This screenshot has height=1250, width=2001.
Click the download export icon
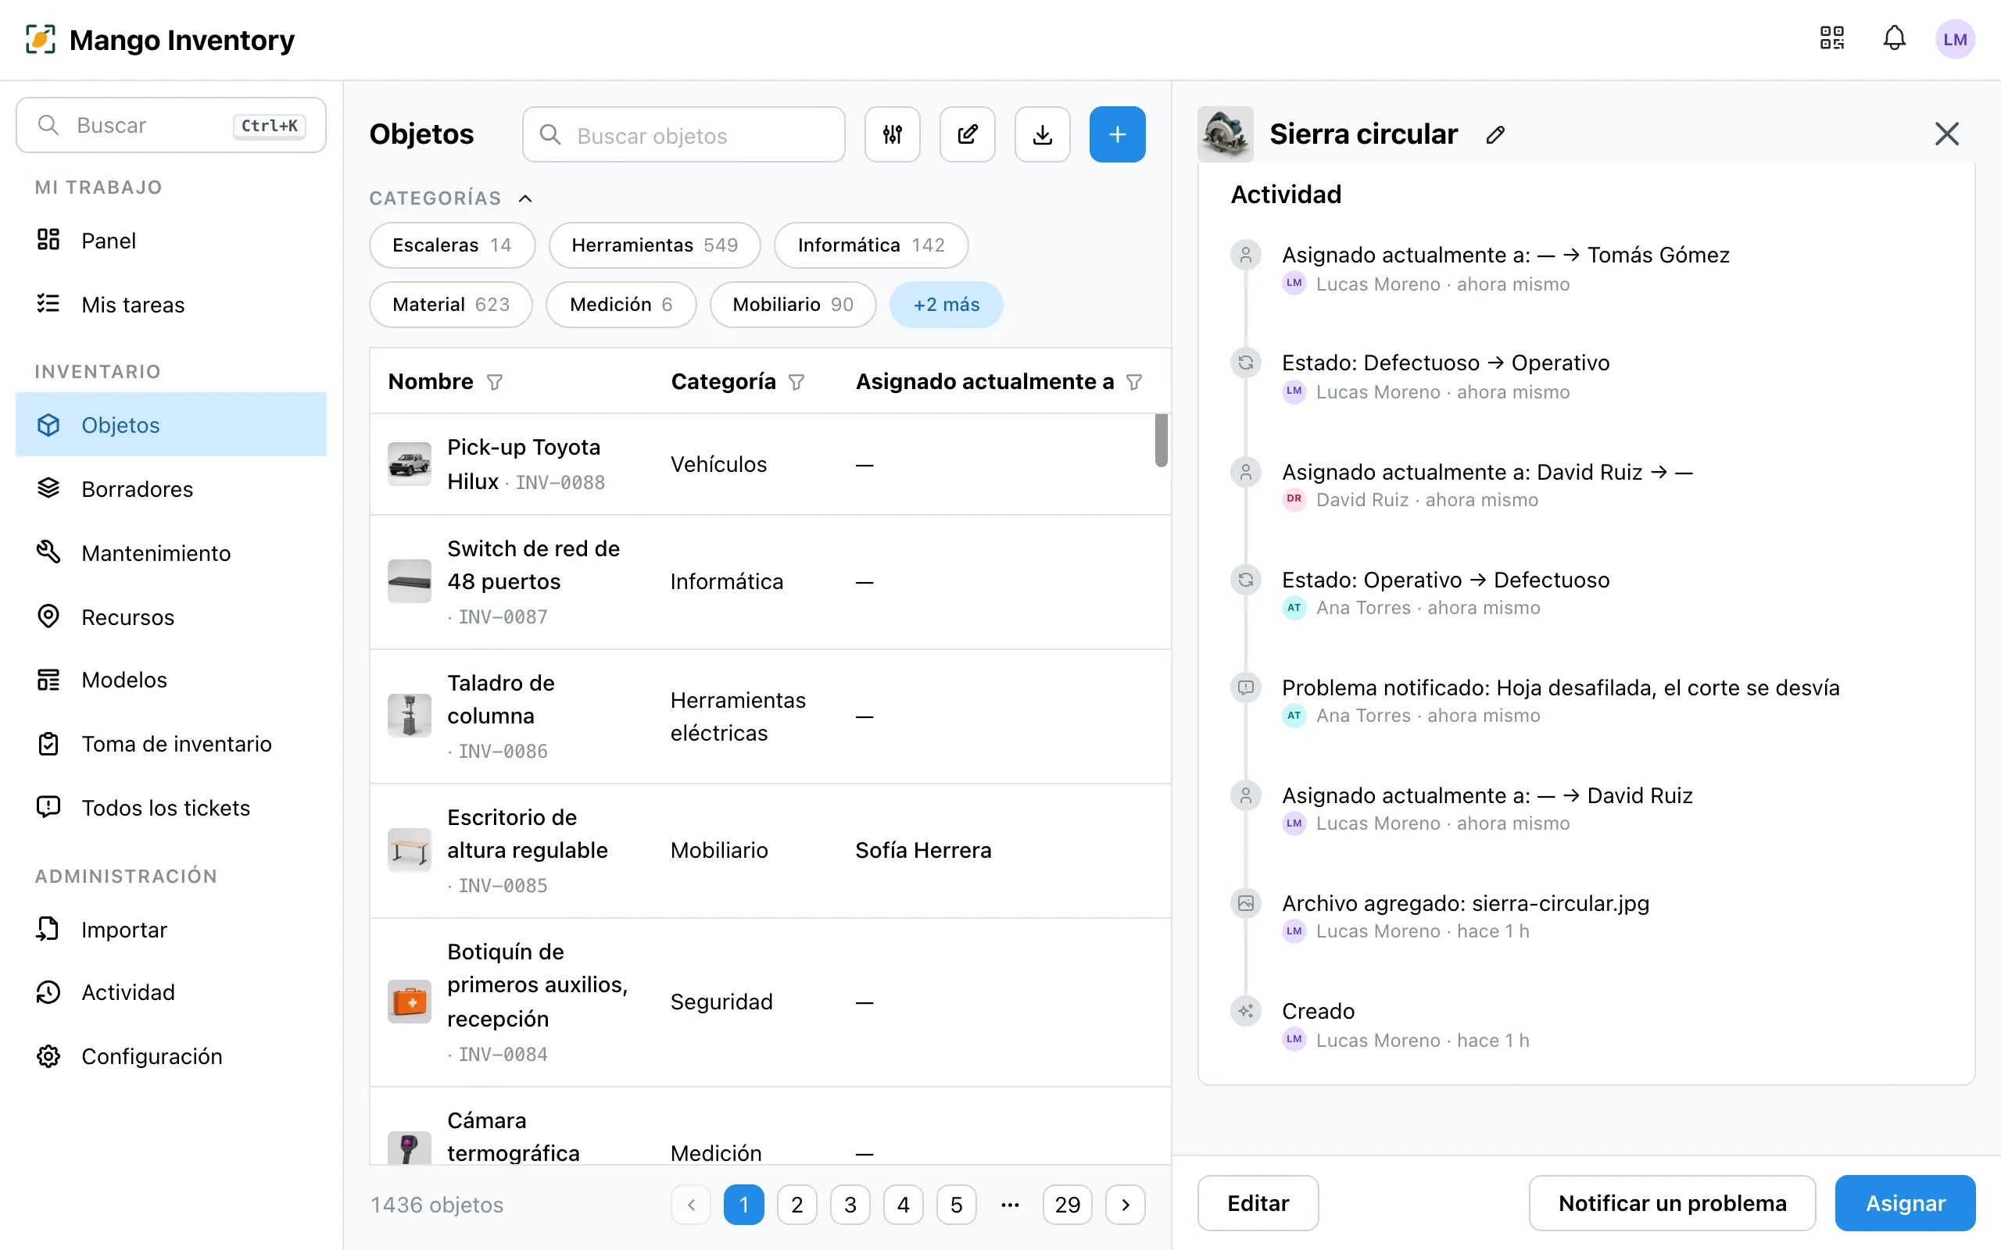click(x=1043, y=134)
